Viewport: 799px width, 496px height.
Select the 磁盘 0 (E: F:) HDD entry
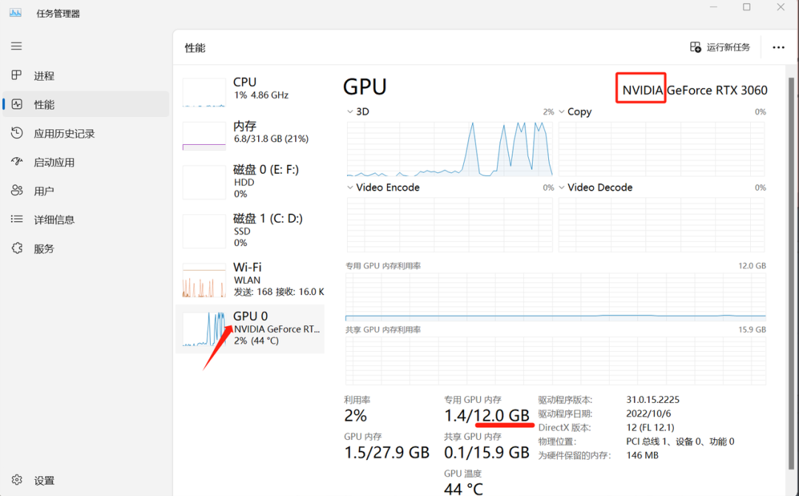[250, 181]
